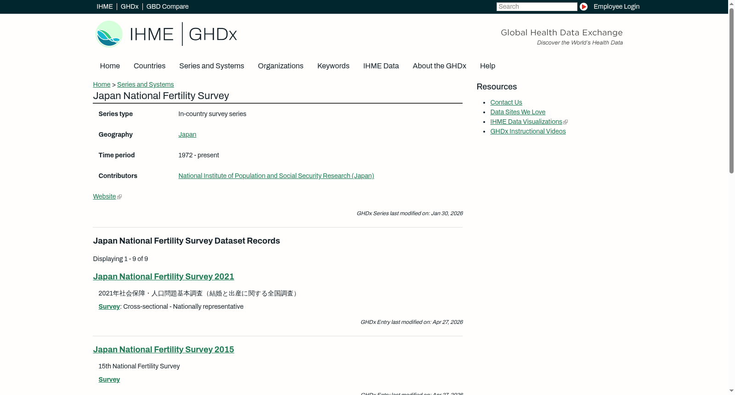Click Series and Systems breadcrumb link
Viewport: 735px width, 395px height.
[145, 84]
